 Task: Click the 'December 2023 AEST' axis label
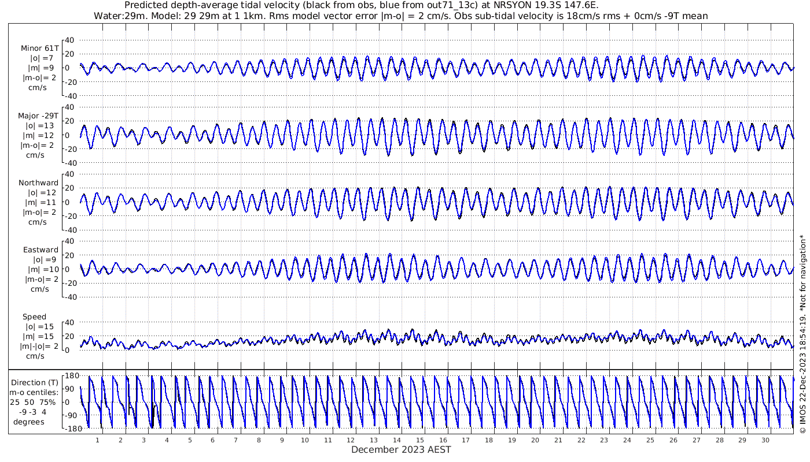click(401, 449)
